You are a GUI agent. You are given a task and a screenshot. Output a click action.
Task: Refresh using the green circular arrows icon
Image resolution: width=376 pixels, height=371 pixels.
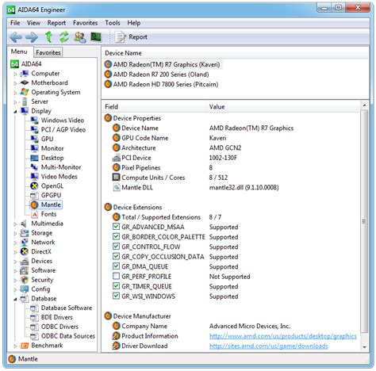click(x=64, y=37)
